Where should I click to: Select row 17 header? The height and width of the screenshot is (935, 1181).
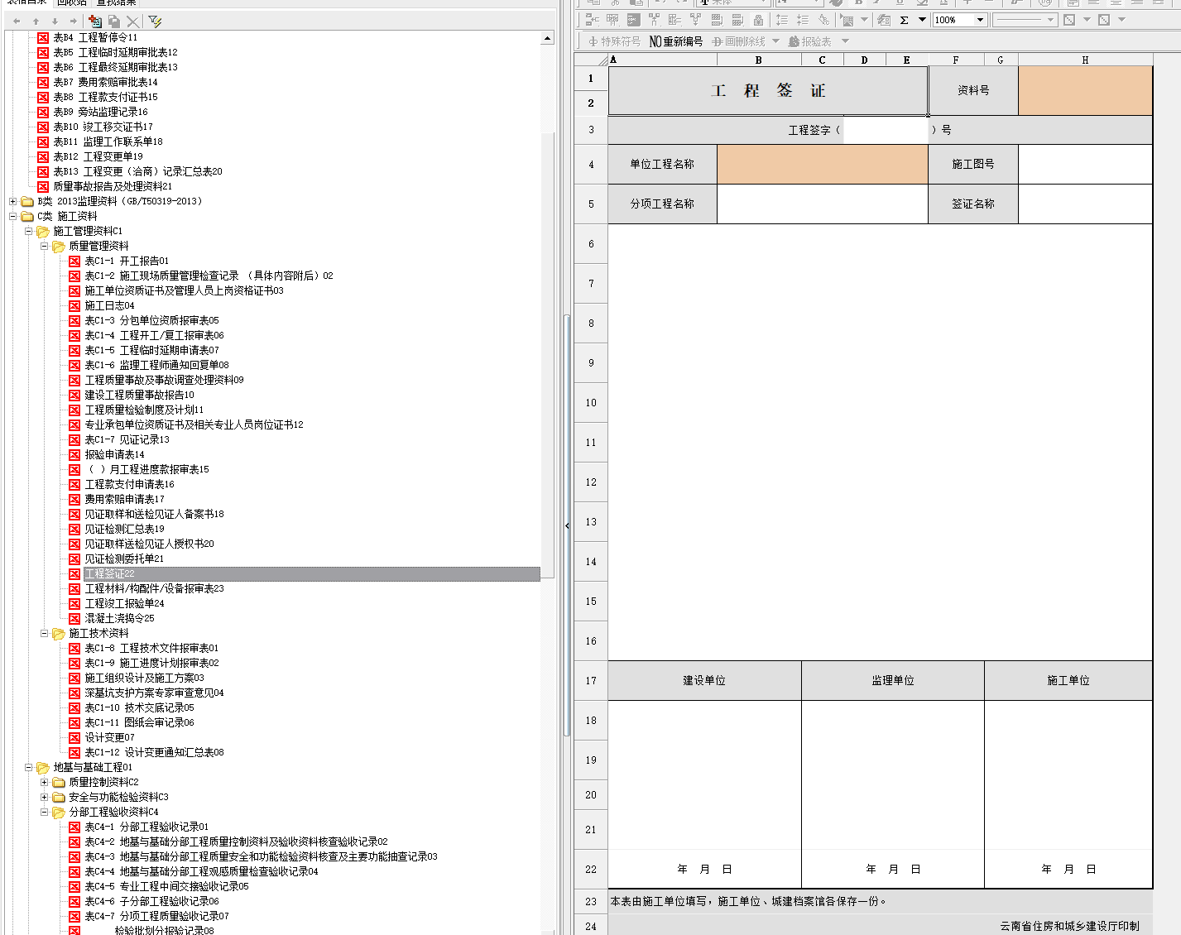coord(591,680)
